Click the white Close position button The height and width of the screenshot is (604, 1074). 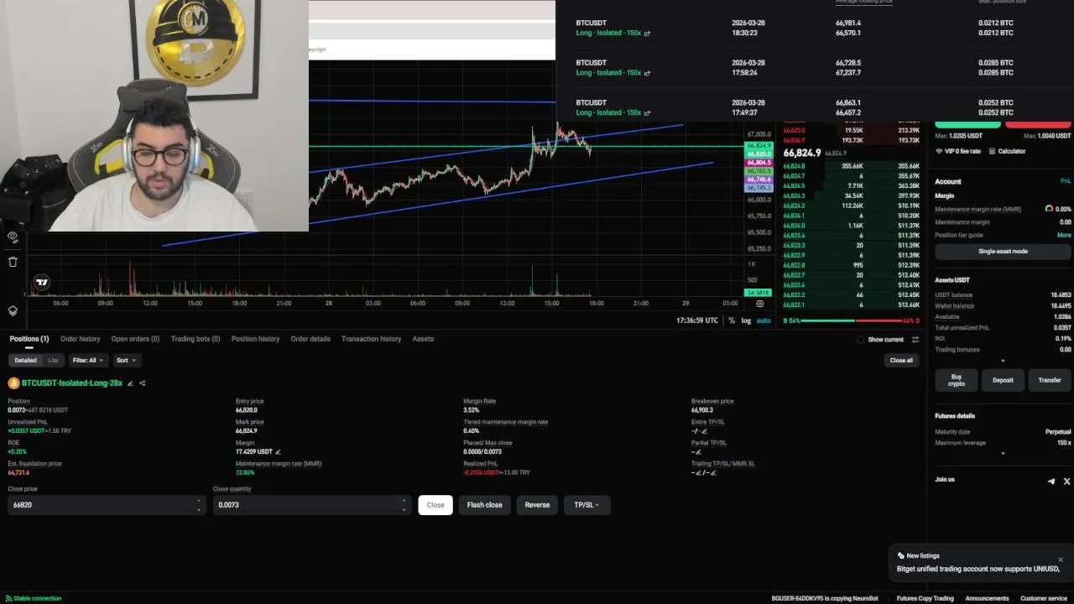[435, 505]
